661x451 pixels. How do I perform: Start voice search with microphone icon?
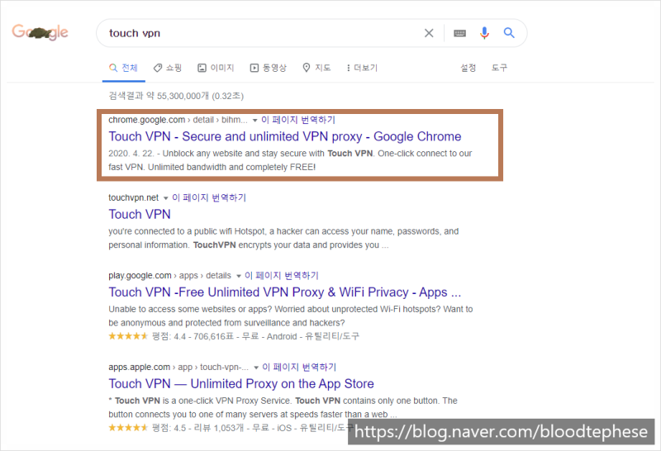[484, 33]
